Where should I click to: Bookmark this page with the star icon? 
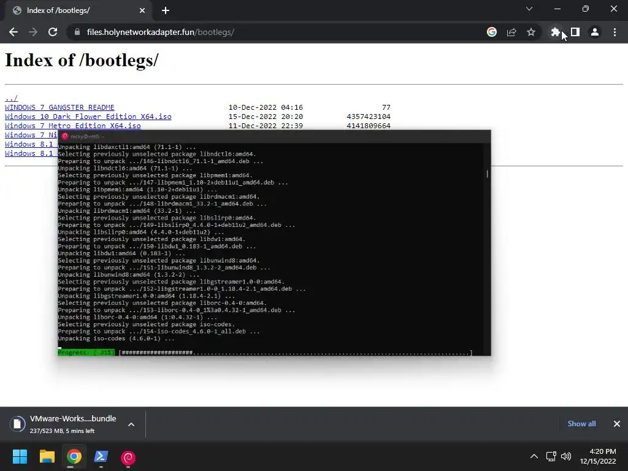[531, 32]
